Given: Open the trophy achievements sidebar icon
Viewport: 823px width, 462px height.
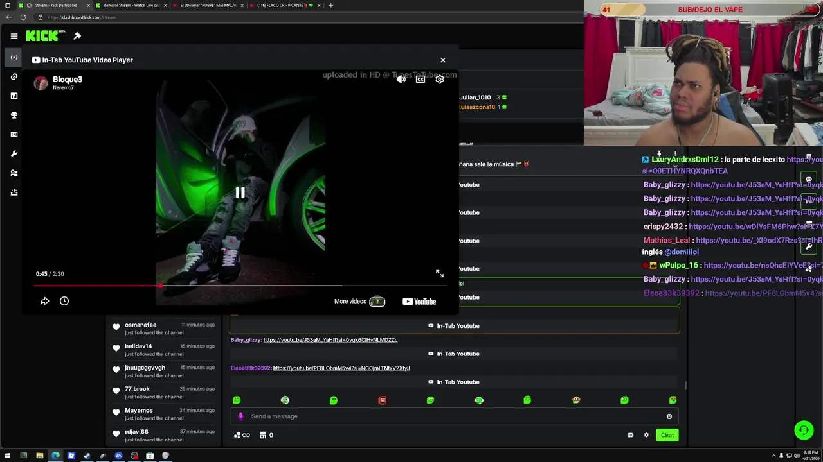Looking at the screenshot, I should (x=14, y=116).
